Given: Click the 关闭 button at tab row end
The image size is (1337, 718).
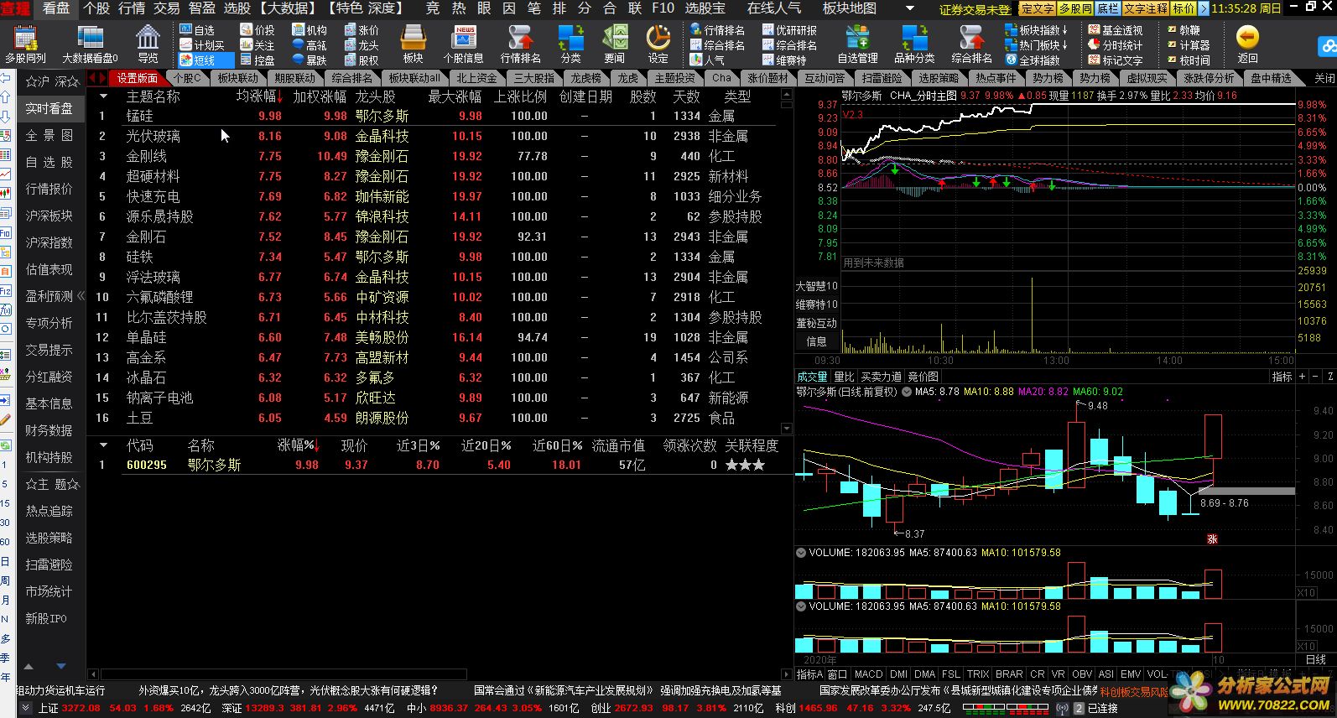Looking at the screenshot, I should 1324,78.
